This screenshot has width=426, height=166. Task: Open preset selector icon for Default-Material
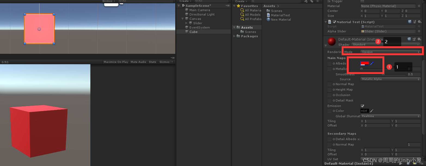tap(414, 39)
